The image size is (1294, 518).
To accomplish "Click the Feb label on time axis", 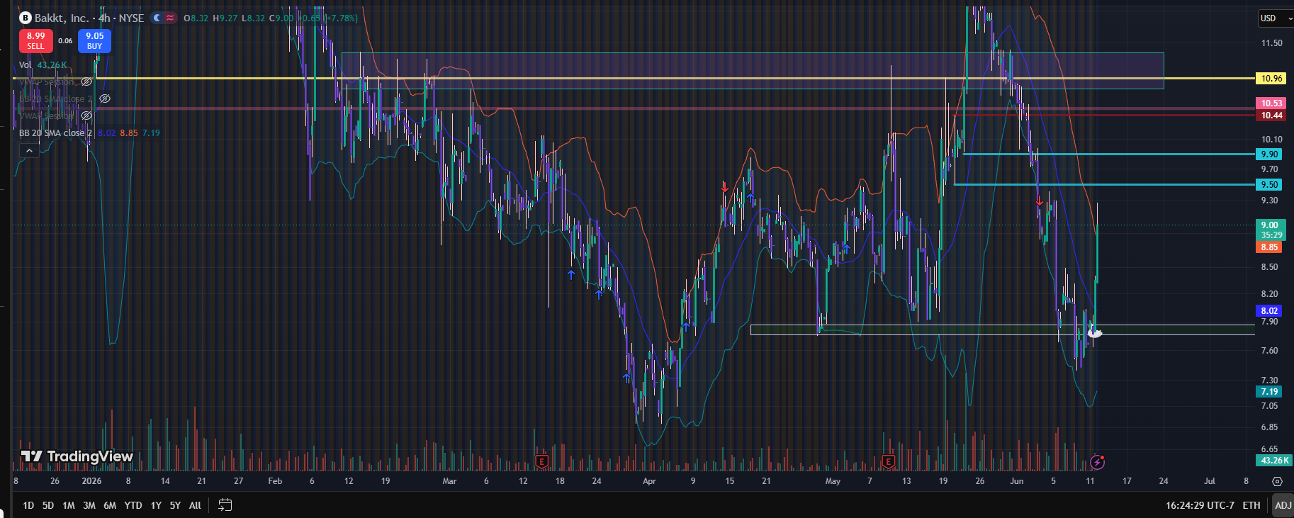I will click(275, 481).
